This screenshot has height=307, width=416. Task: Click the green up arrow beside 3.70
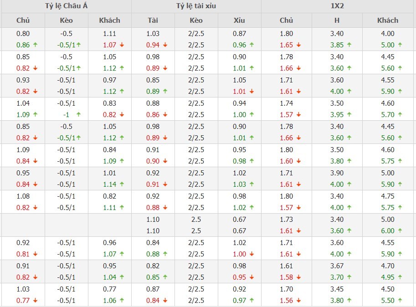[349, 277]
